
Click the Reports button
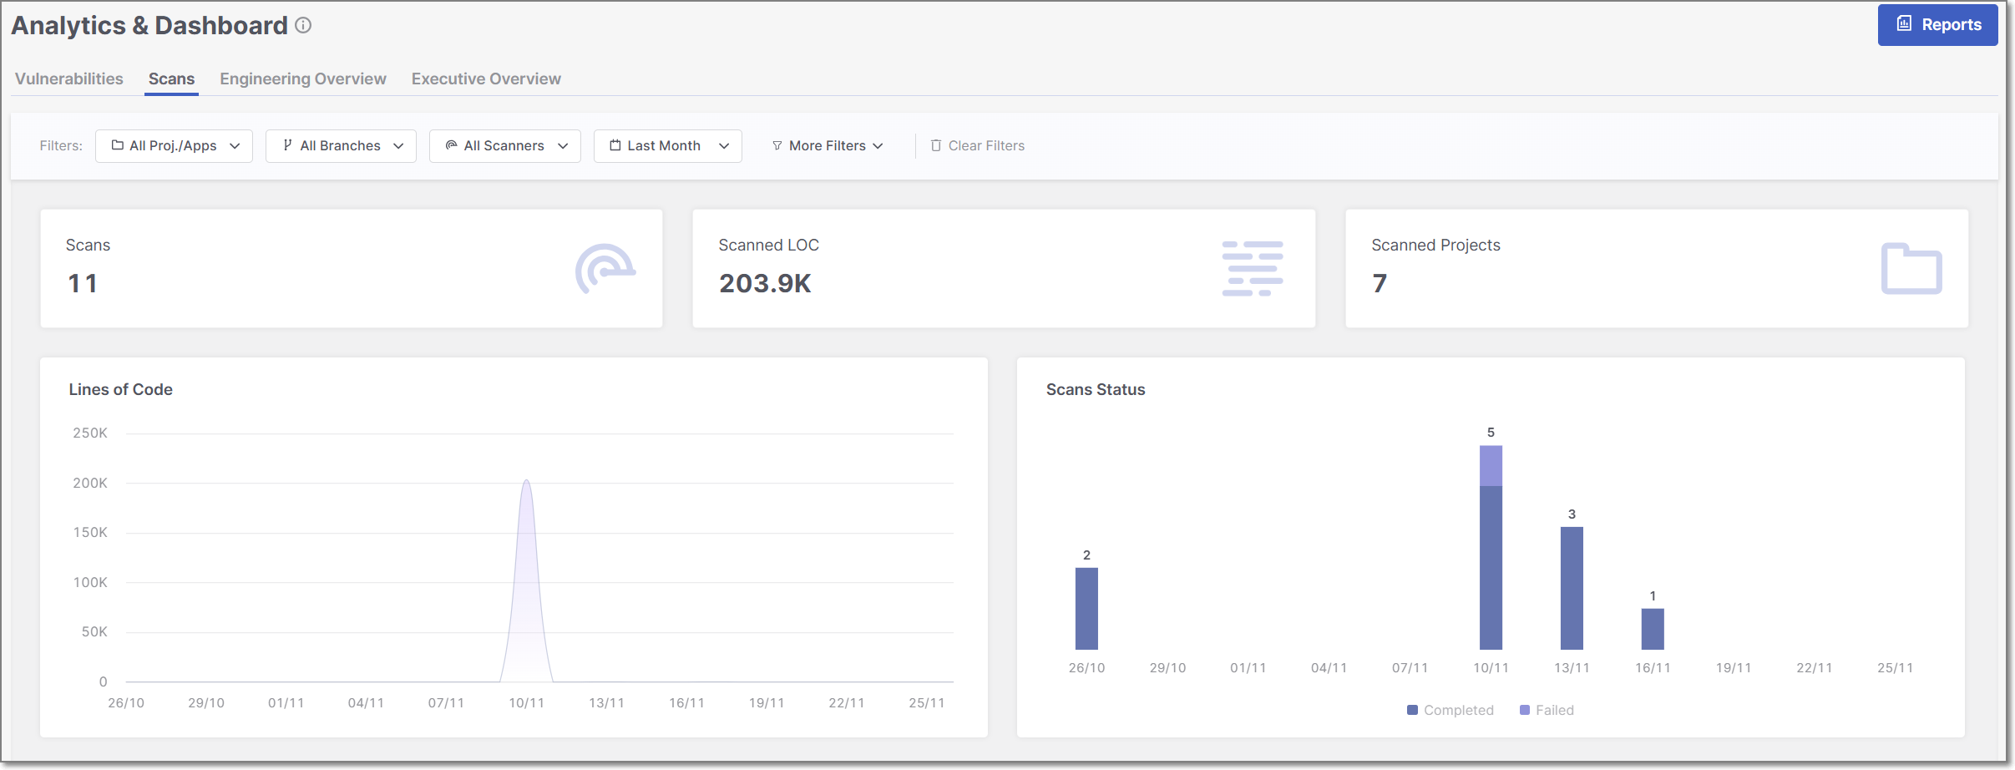tap(1937, 25)
